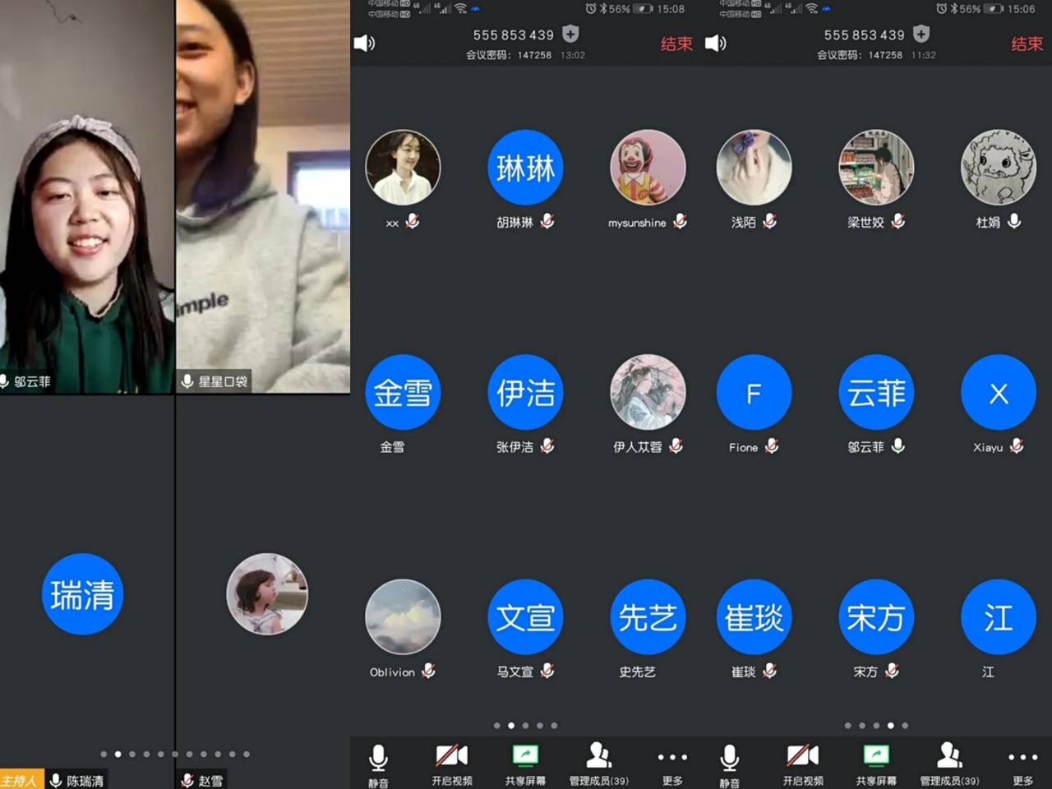This screenshot has height=789, width=1052.
Task: Click the microphone icon next to 杜娟
Action: [1015, 221]
